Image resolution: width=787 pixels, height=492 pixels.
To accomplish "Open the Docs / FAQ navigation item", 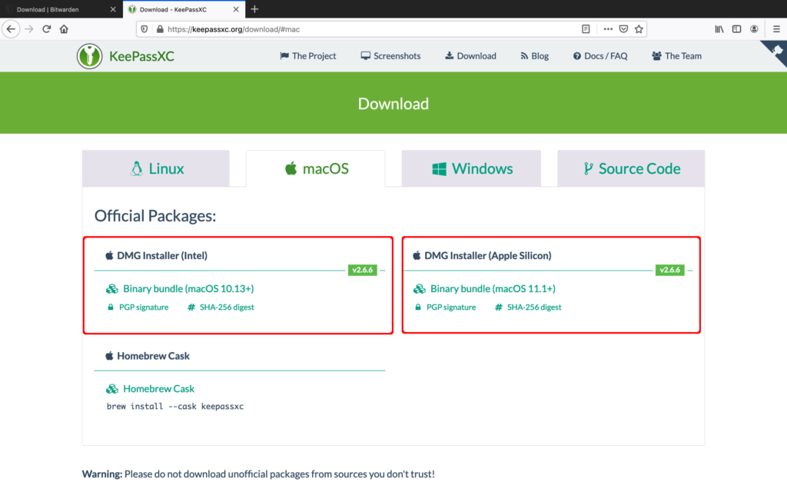I will click(600, 56).
